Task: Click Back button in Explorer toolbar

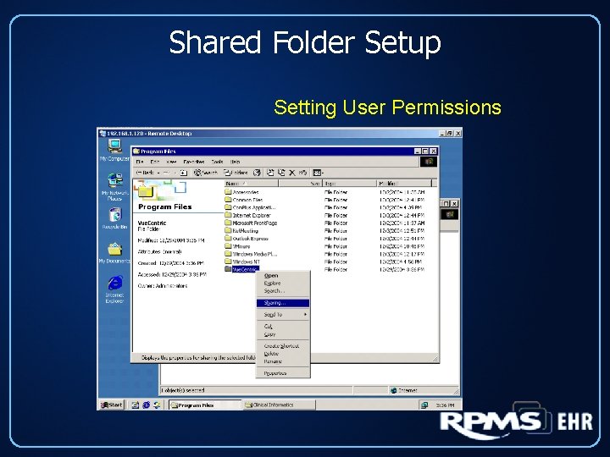Action: 145,173
